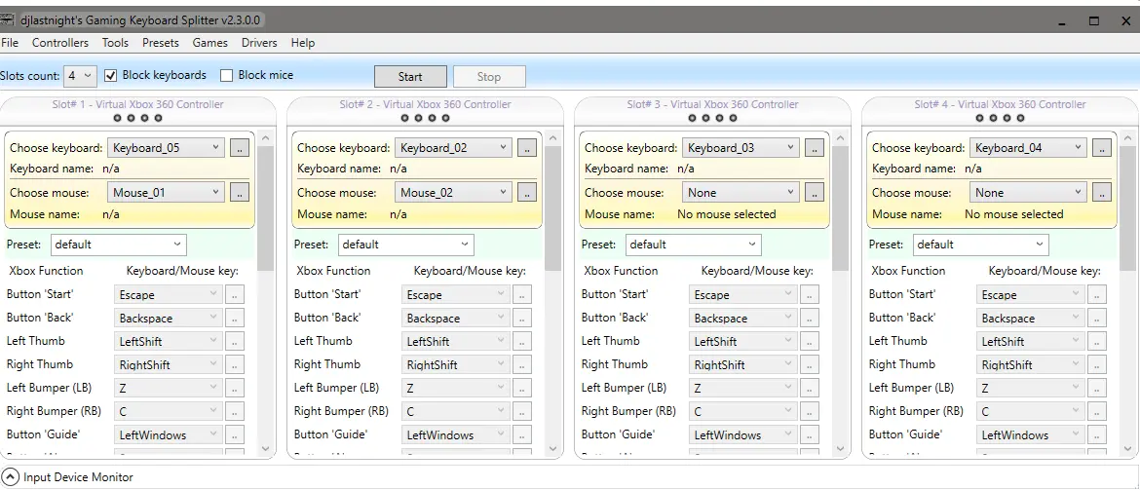Click '..' button beside LeftWindows in Slot 4
The image size is (1140, 490).
click(1096, 434)
